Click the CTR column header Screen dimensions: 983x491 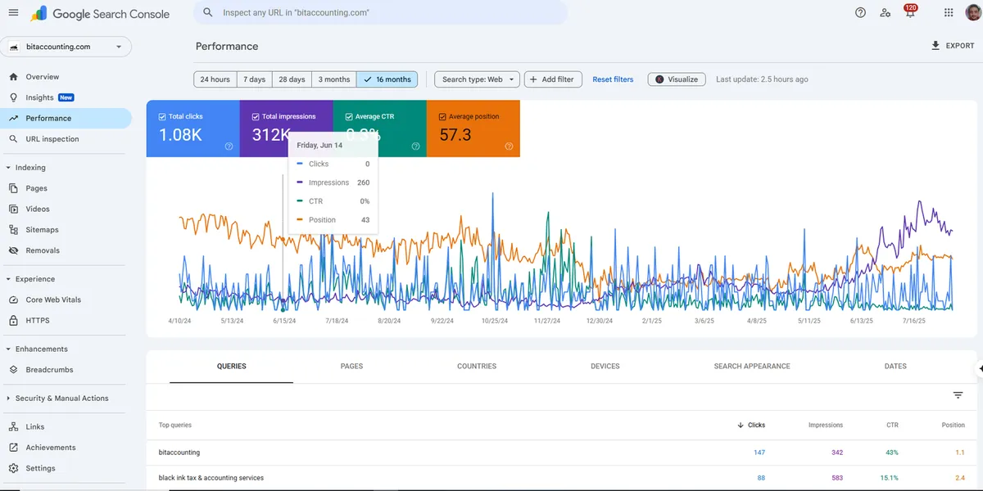point(892,425)
